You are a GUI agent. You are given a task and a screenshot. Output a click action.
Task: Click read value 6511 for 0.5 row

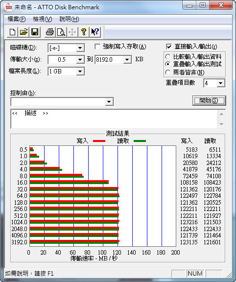tap(215, 150)
